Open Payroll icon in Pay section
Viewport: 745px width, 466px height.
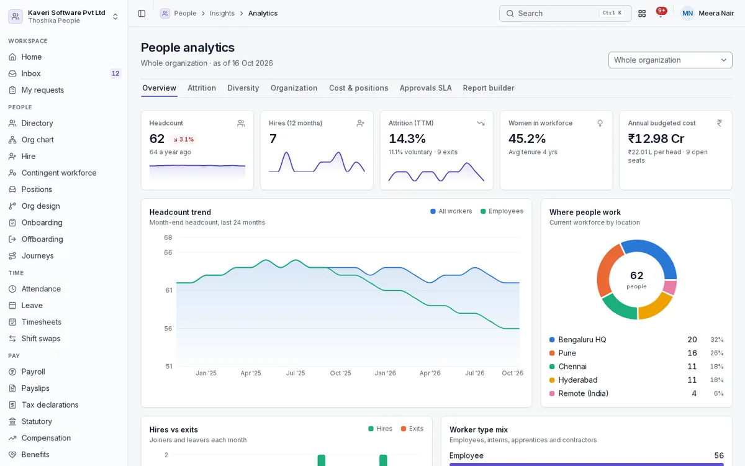(x=12, y=372)
